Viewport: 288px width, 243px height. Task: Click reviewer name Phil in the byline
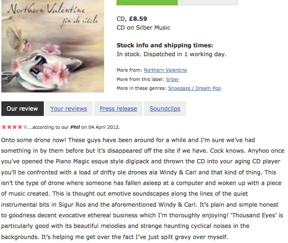[x=75, y=127]
